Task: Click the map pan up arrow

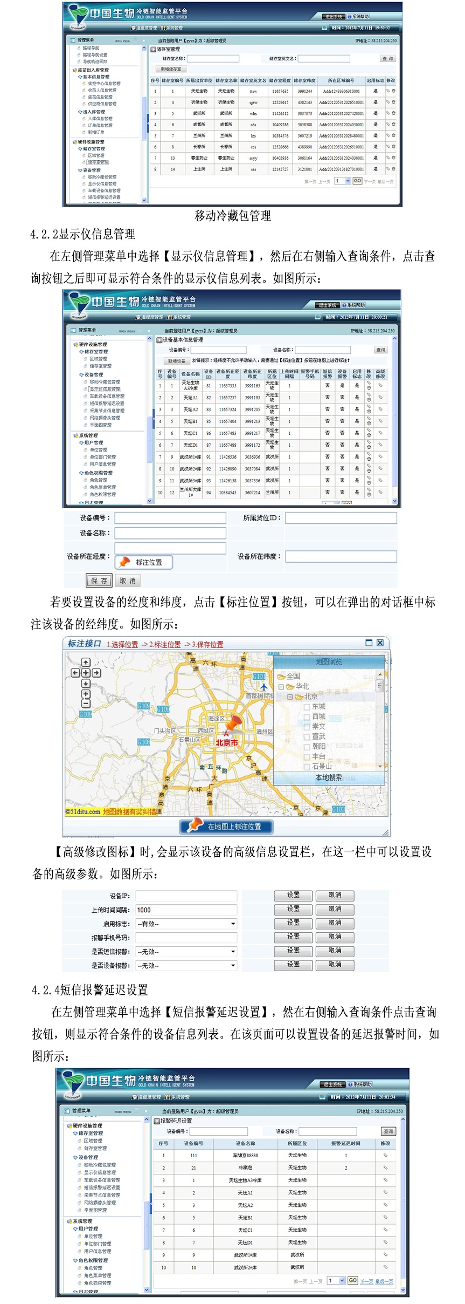Action: point(86,662)
